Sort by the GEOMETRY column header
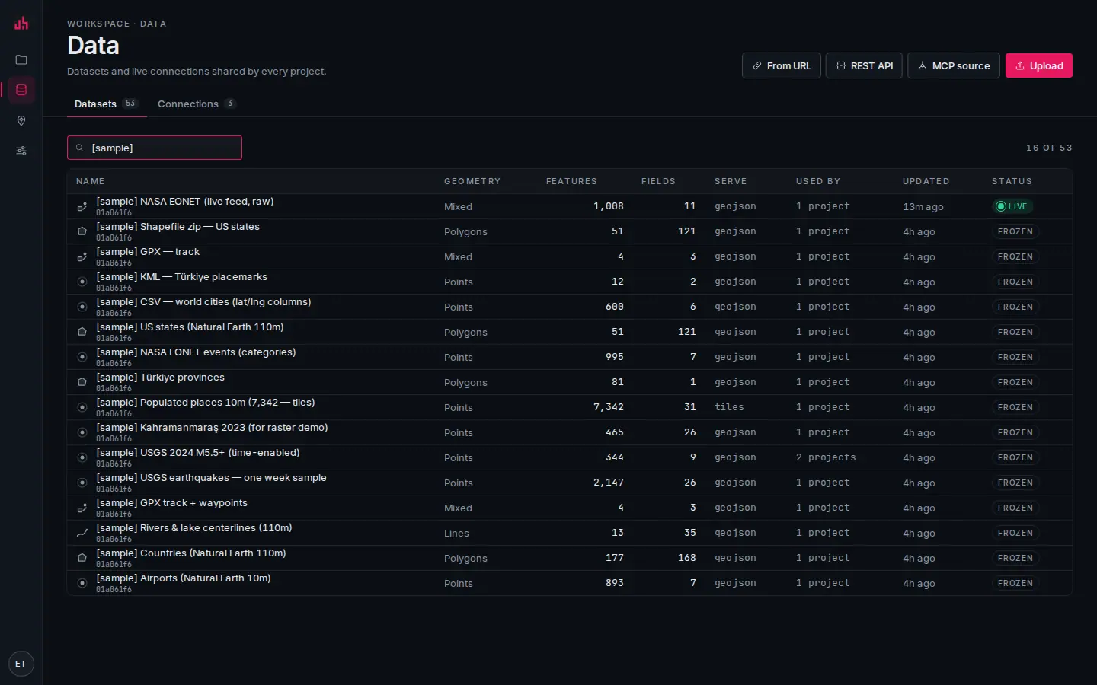The width and height of the screenshot is (1097, 685). click(x=472, y=181)
